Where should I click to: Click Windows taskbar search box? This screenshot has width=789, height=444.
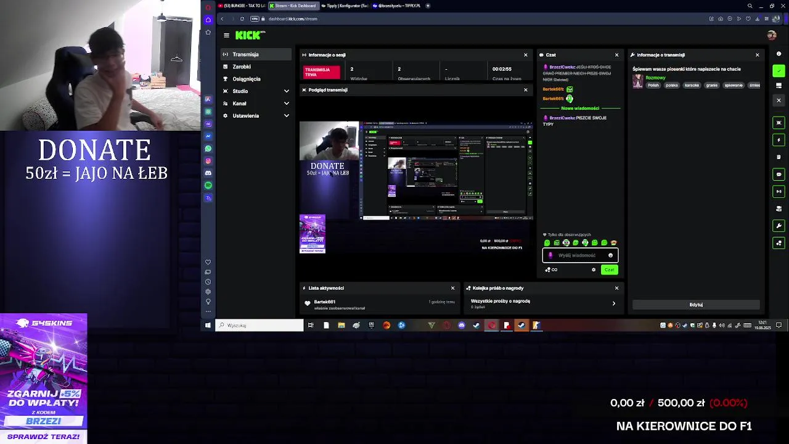tap(259, 325)
